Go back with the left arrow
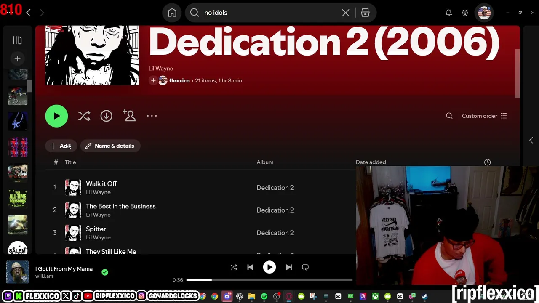The width and height of the screenshot is (539, 303). tap(28, 13)
